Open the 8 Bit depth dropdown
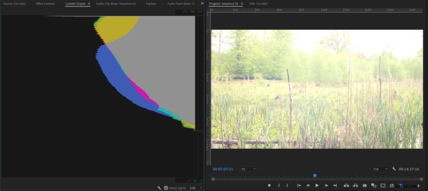This screenshot has height=191, width=428. point(196,188)
